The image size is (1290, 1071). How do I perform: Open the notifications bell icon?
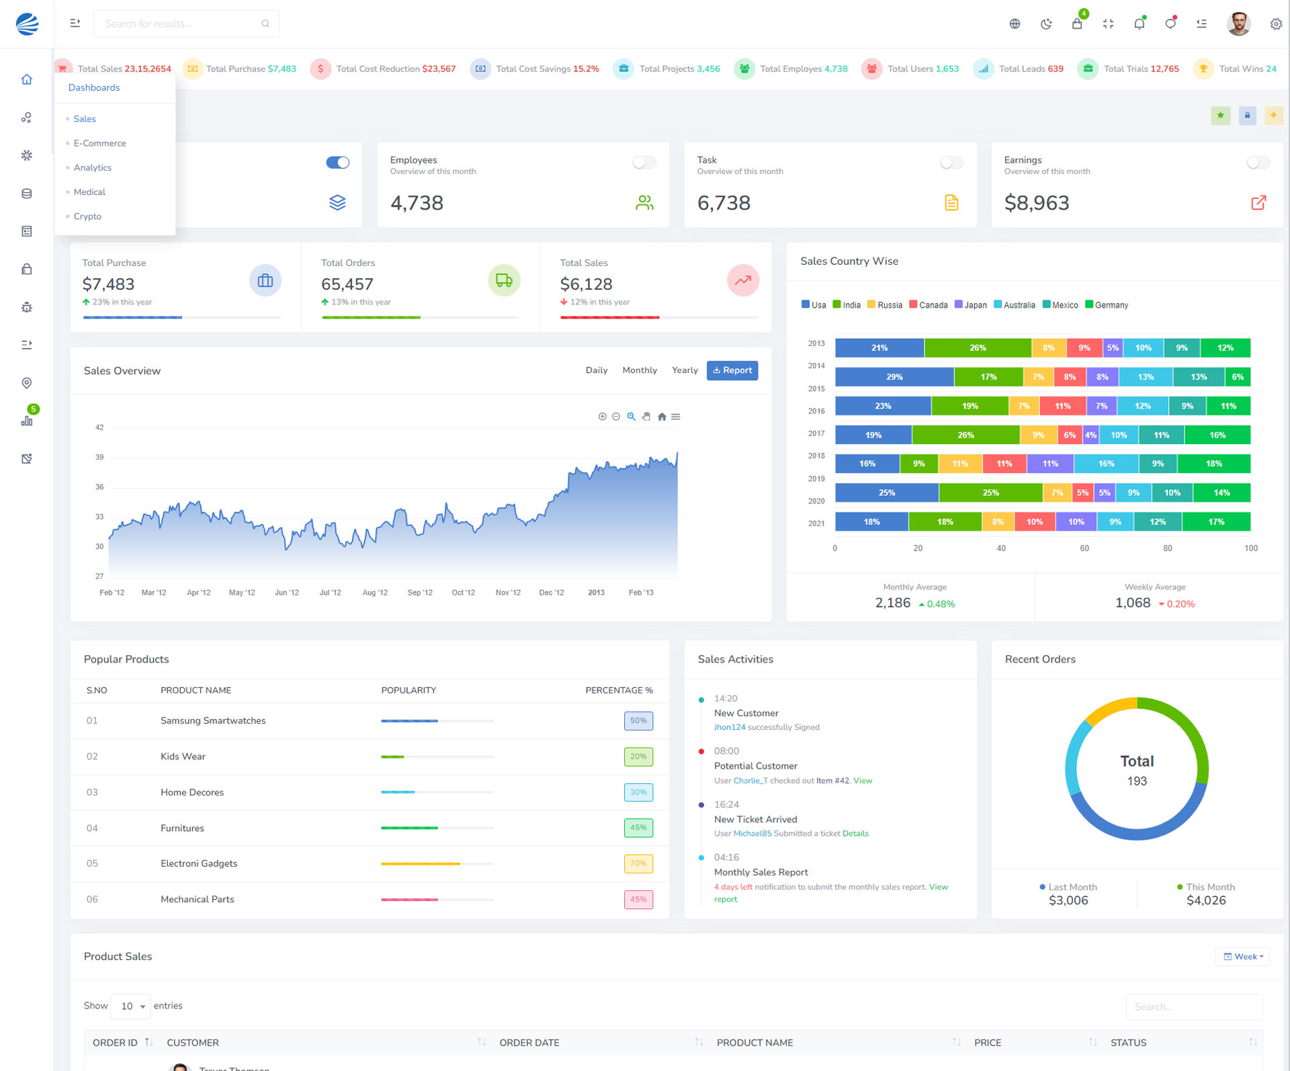click(x=1139, y=24)
